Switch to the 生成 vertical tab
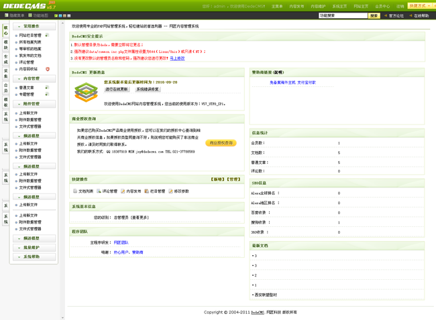Viewport: 436px width, 320px height. coord(6,59)
